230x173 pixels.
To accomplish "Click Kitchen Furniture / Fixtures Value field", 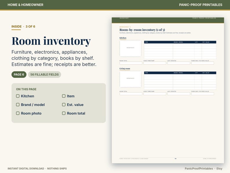I will pos(202,63).
